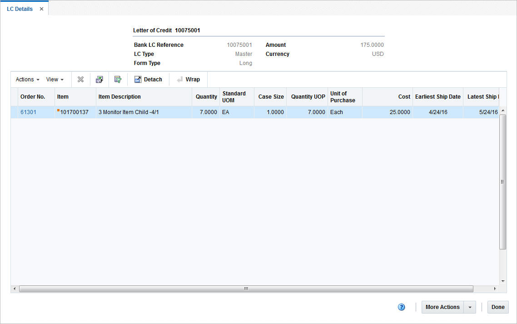Screen dimensions: 517x324
Task: Click the Earliest Ship Date column header
Action: point(438,97)
